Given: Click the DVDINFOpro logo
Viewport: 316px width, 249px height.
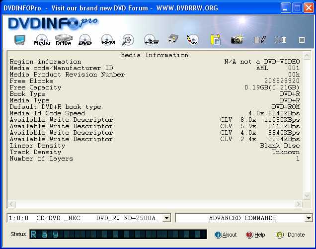Looking at the screenshot, I should pyautogui.click(x=53, y=23).
